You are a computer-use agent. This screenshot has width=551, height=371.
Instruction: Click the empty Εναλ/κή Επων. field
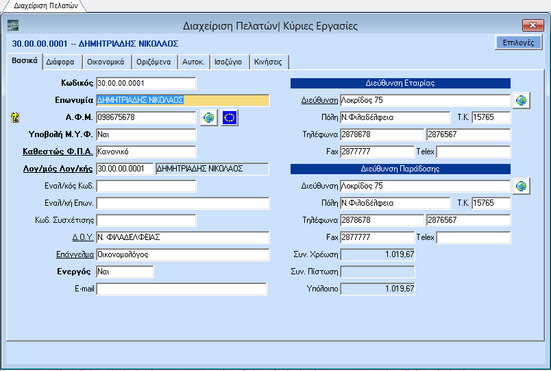click(183, 203)
